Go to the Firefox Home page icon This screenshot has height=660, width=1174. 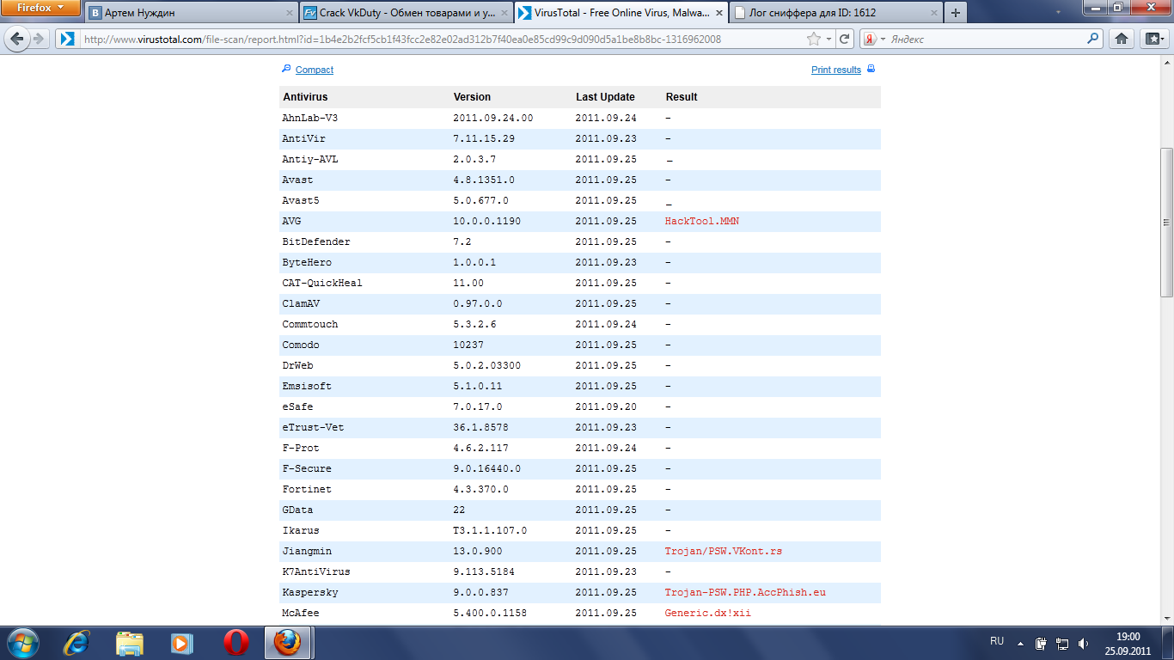(1121, 39)
